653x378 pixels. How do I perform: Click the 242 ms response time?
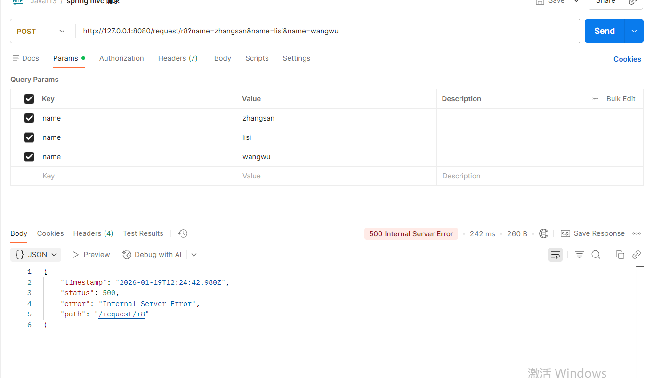[482, 234]
